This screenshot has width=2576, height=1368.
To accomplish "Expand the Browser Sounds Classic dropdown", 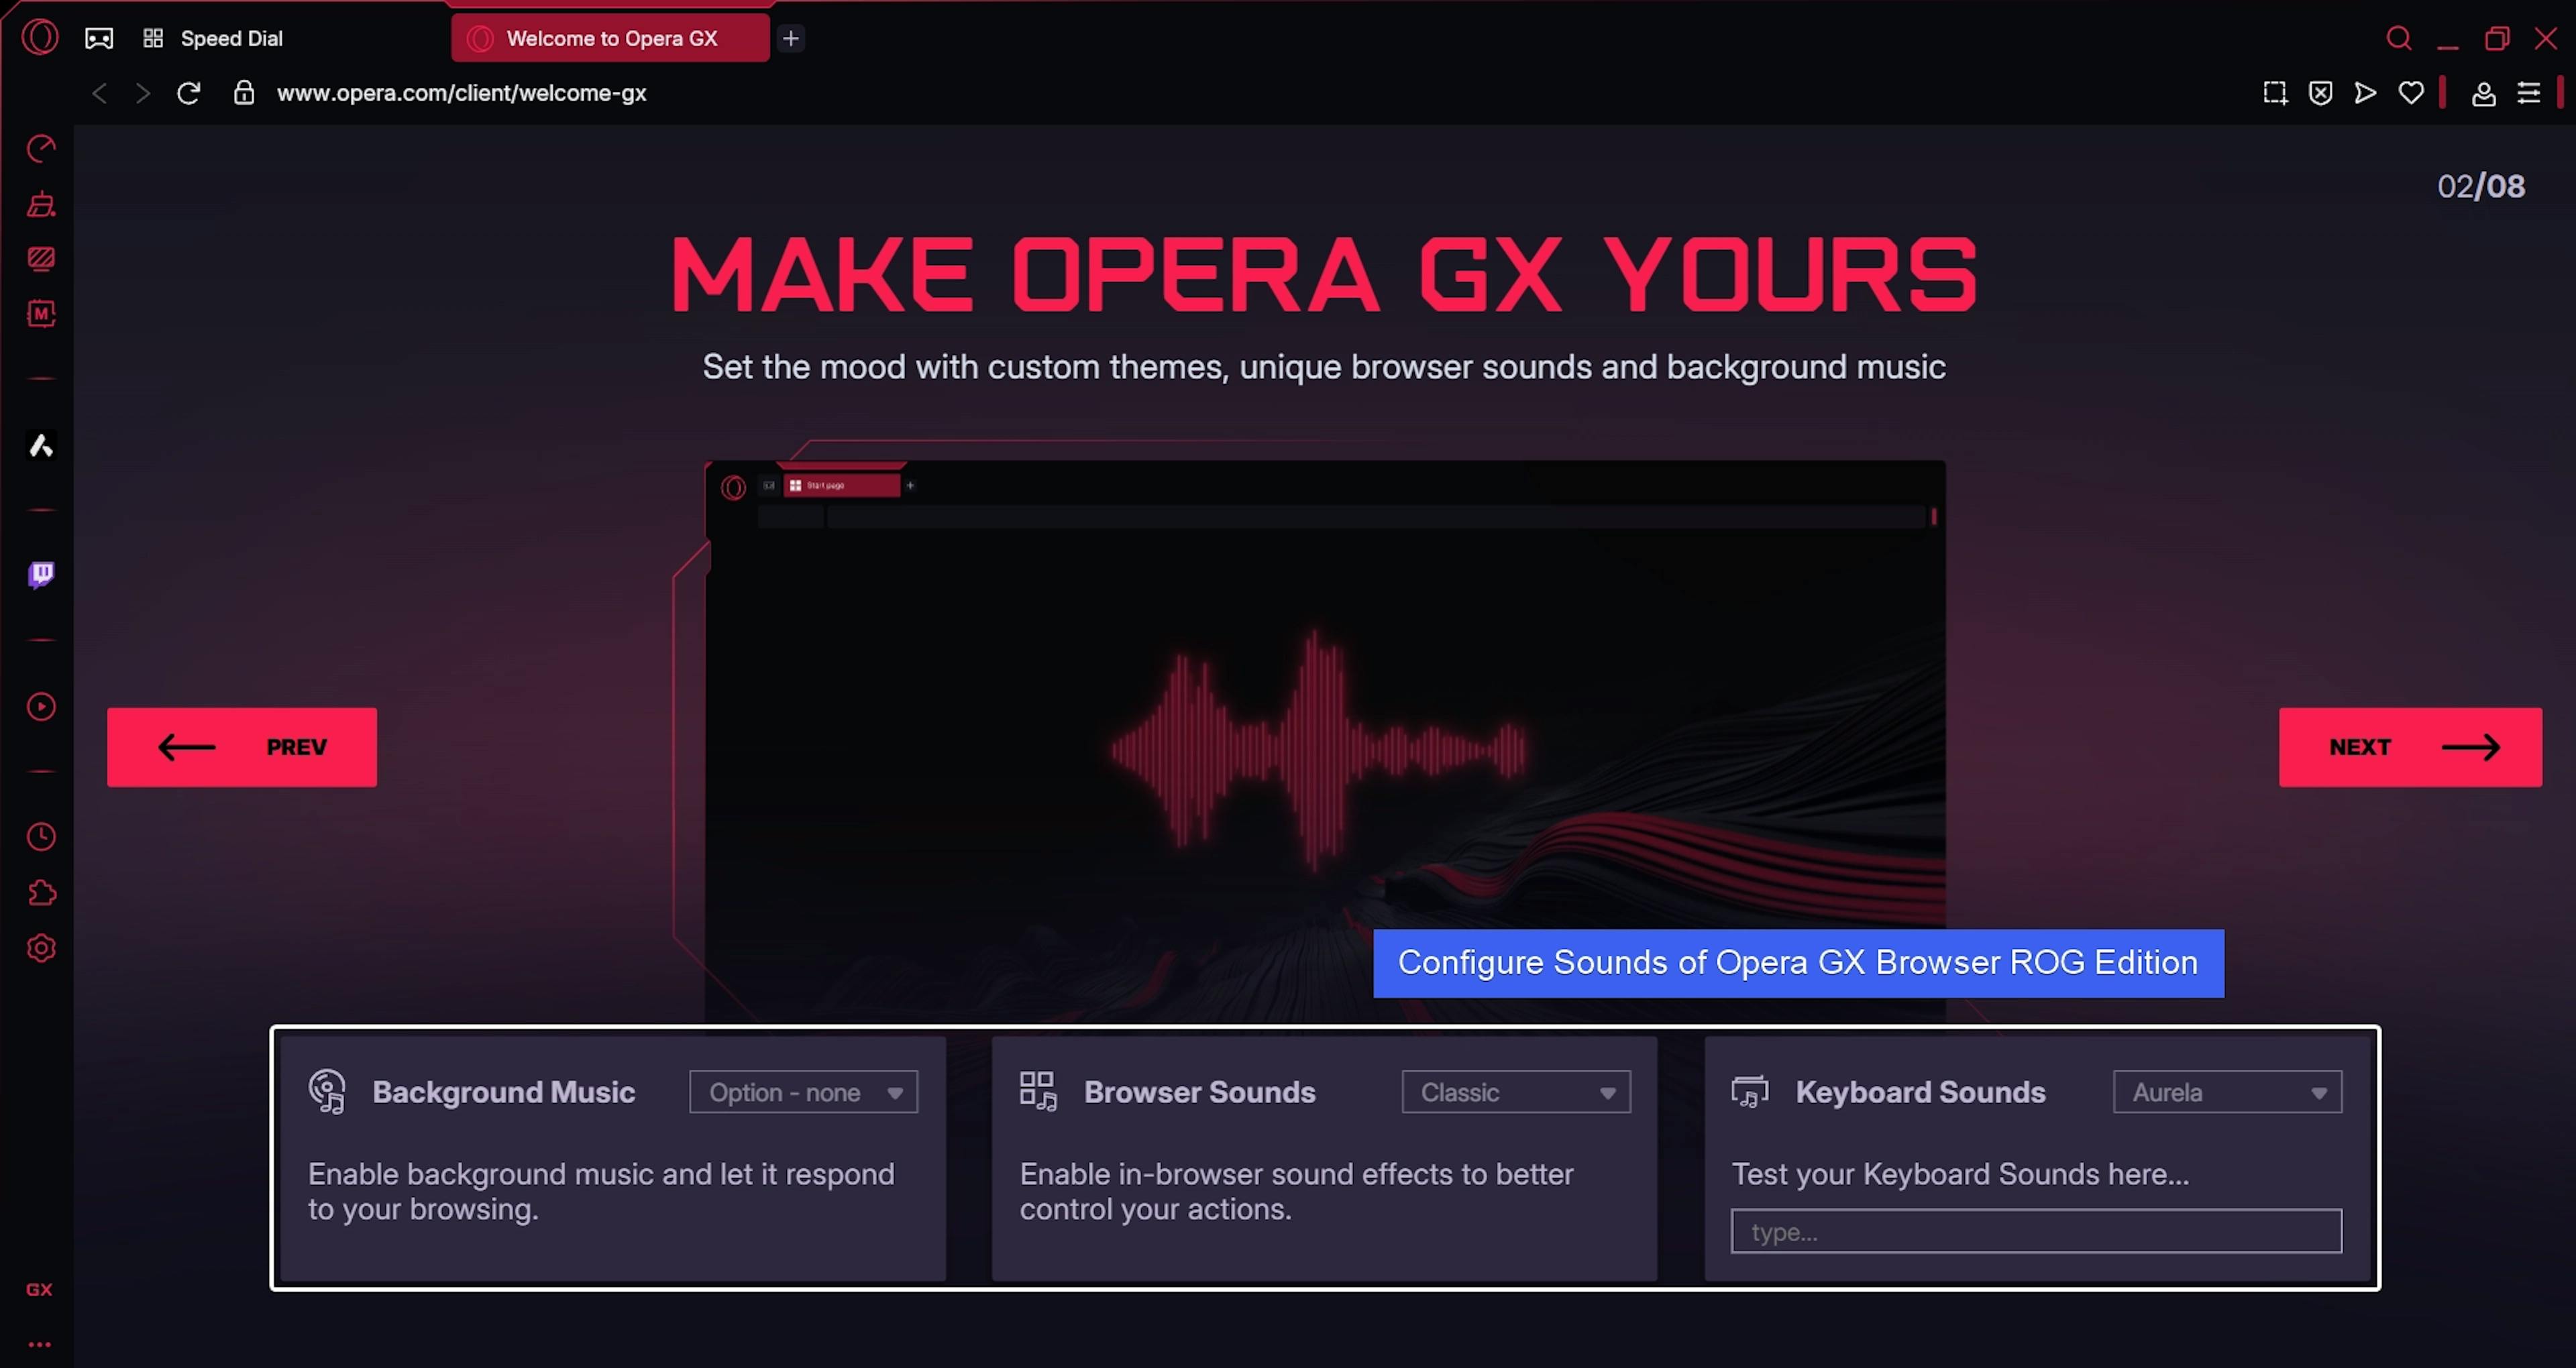I will [x=1515, y=1092].
